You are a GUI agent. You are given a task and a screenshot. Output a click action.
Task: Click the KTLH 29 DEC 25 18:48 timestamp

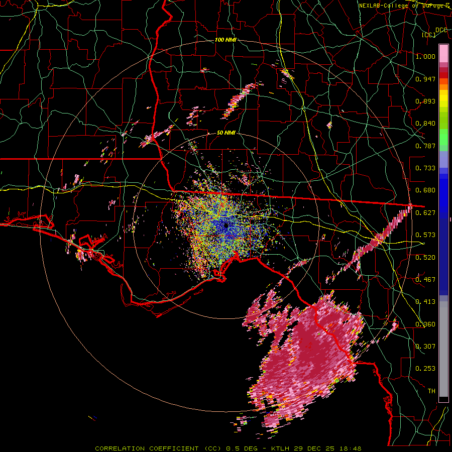click(316, 448)
